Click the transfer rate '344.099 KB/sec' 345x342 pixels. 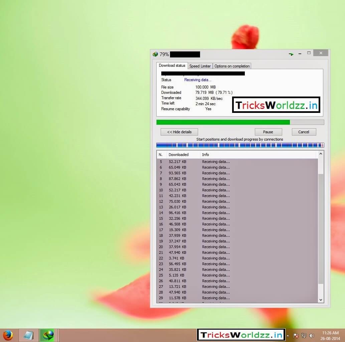pyautogui.click(x=209, y=99)
